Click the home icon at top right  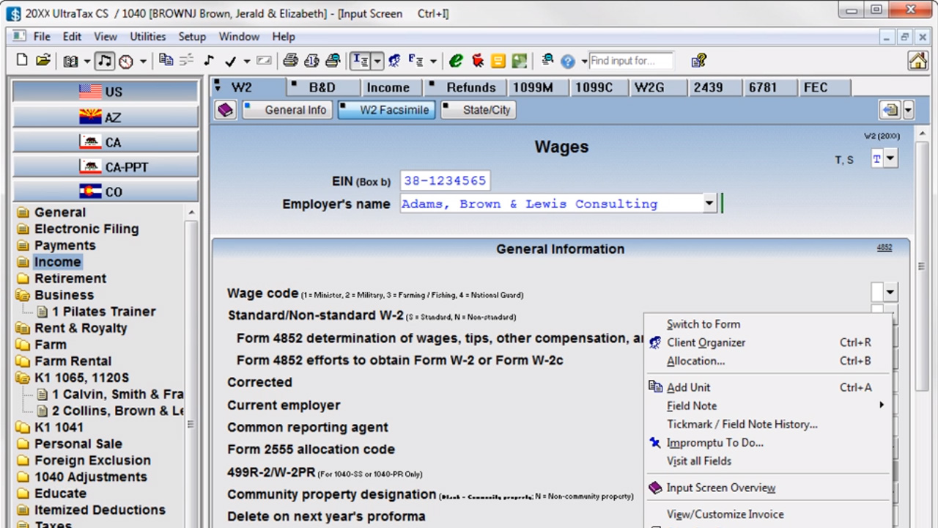point(917,61)
